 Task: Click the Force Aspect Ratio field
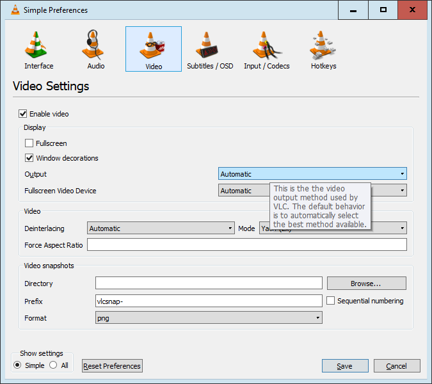(247, 244)
